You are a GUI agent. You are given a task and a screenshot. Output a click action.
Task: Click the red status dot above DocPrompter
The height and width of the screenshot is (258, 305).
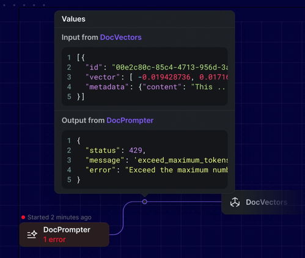coord(23,218)
